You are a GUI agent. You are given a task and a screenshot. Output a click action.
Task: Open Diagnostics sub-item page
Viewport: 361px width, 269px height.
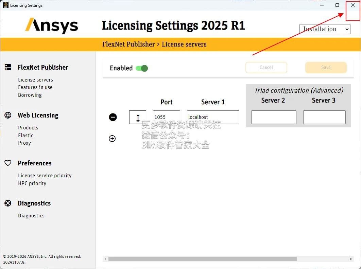coord(31,216)
